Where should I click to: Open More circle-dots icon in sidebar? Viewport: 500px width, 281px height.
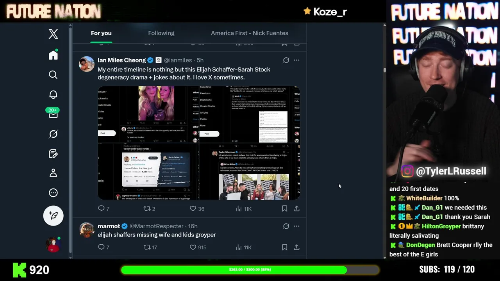point(53,192)
